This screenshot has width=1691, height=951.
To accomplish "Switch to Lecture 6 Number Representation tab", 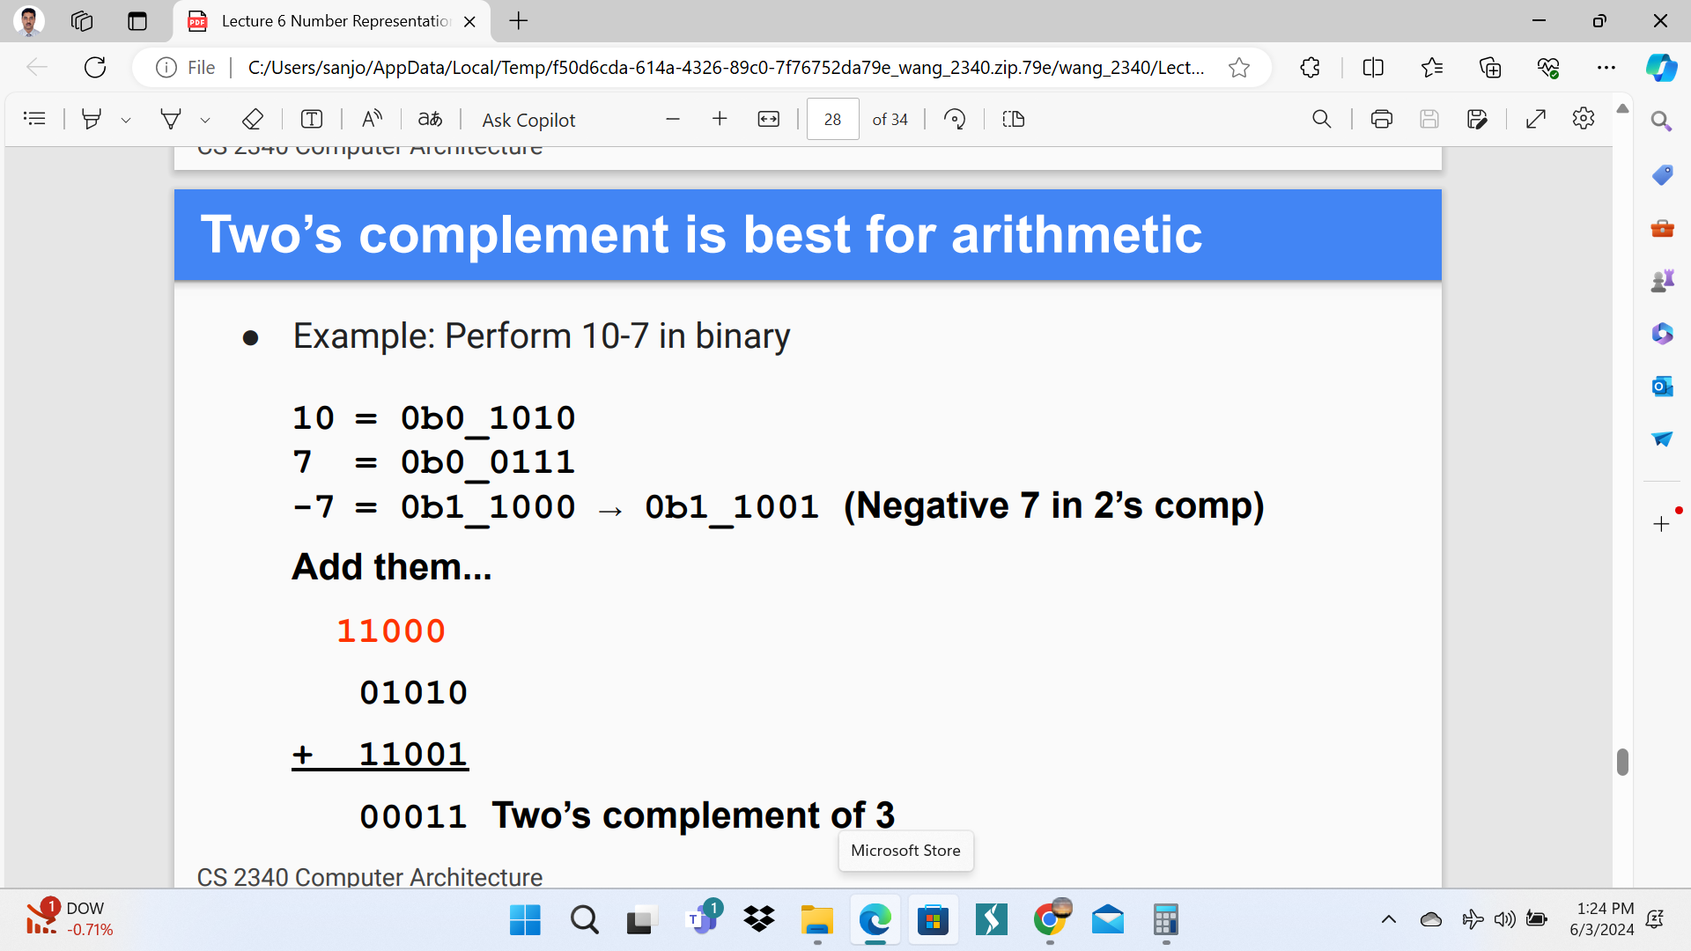I will pos(326,21).
